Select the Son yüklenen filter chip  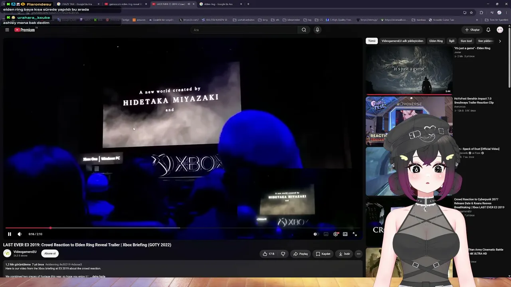tap(486, 41)
